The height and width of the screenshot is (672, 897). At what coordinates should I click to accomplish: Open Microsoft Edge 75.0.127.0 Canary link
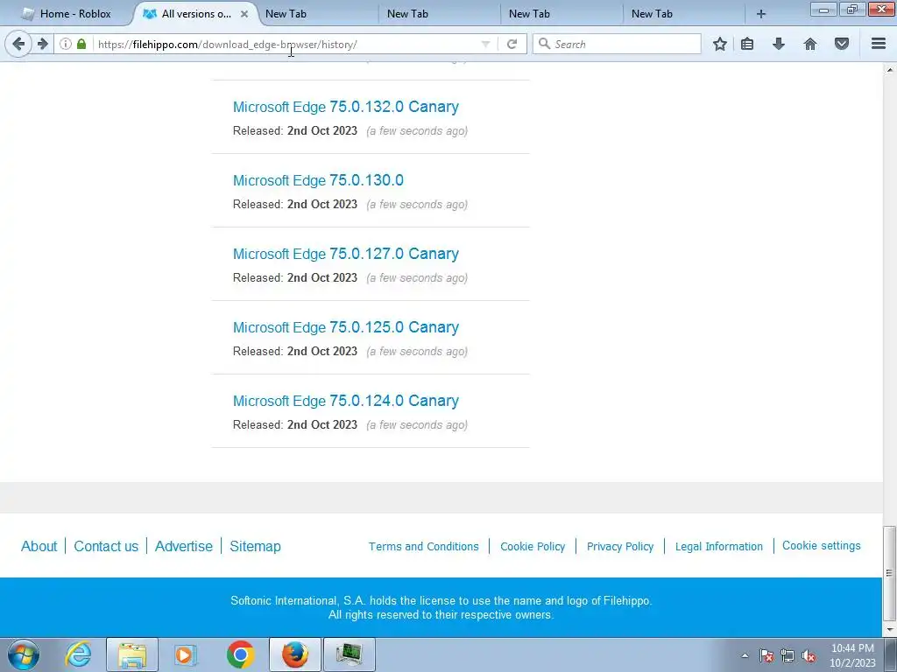[x=345, y=254]
